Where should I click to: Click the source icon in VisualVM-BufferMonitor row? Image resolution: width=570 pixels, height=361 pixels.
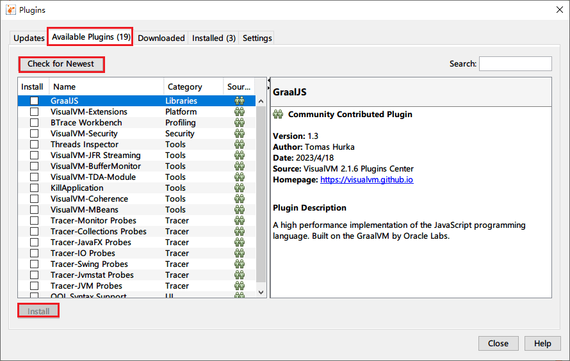(x=239, y=166)
